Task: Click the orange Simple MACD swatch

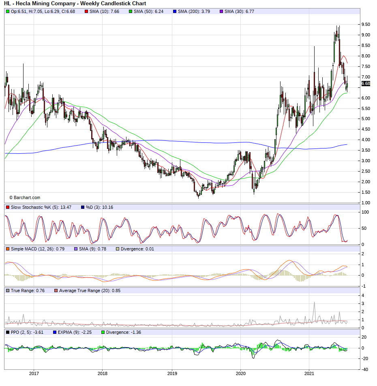Action: tap(8, 249)
